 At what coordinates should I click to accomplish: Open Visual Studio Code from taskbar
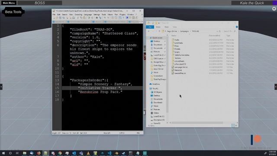tap(110, 153)
